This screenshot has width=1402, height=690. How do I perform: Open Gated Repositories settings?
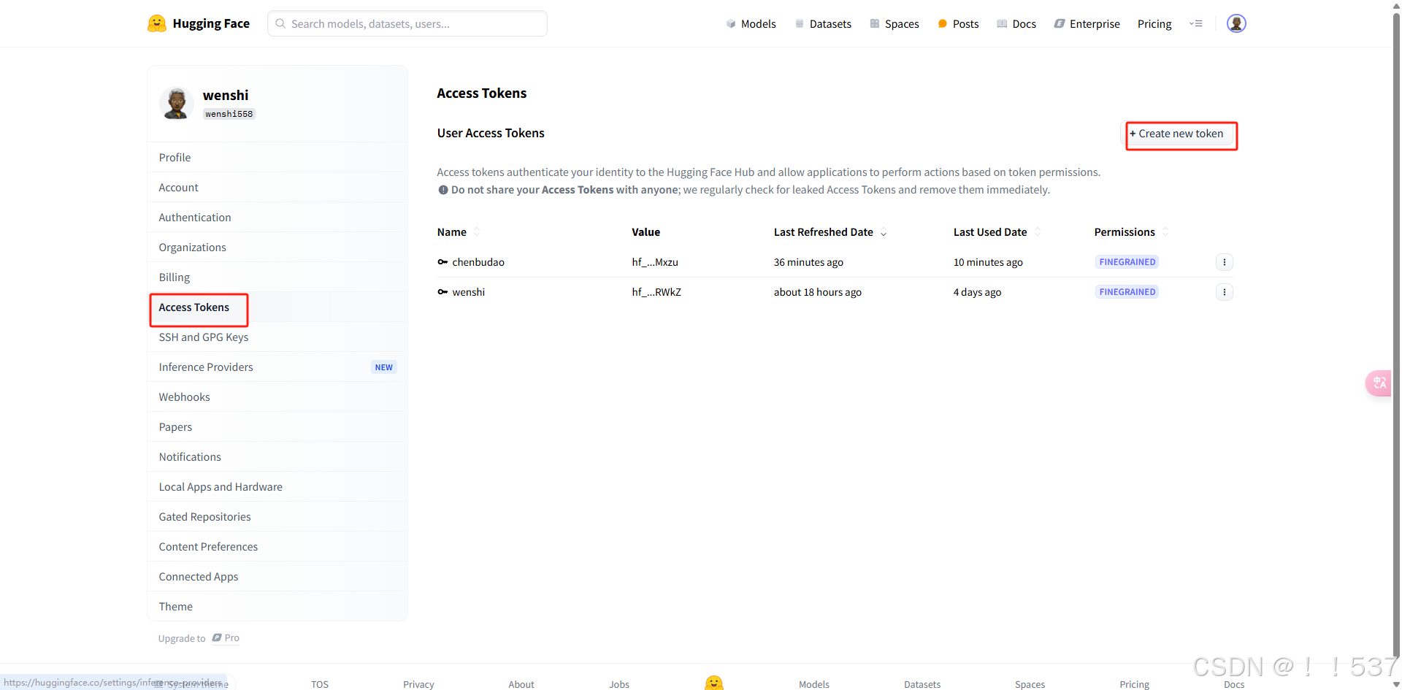coord(277,517)
